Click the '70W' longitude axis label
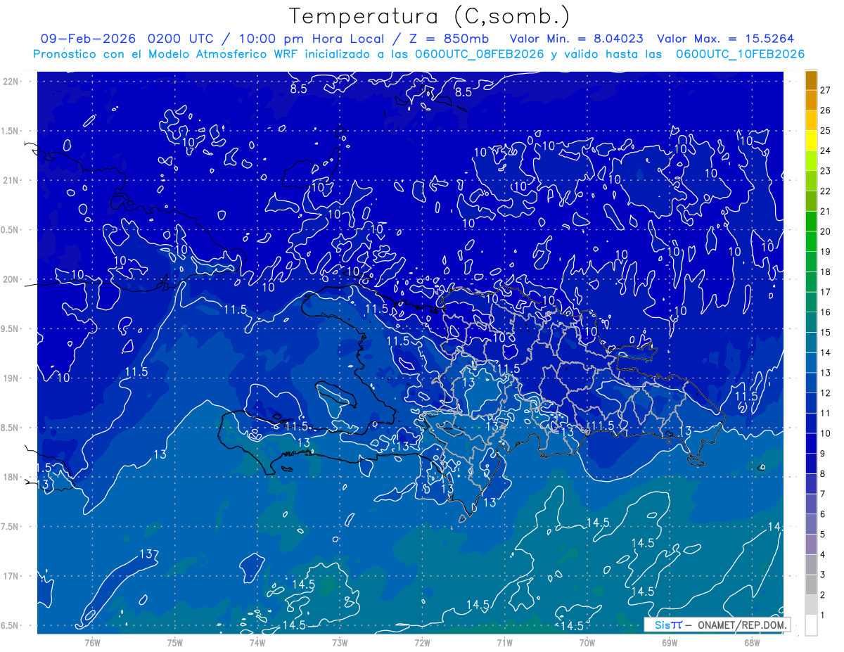 [x=587, y=643]
